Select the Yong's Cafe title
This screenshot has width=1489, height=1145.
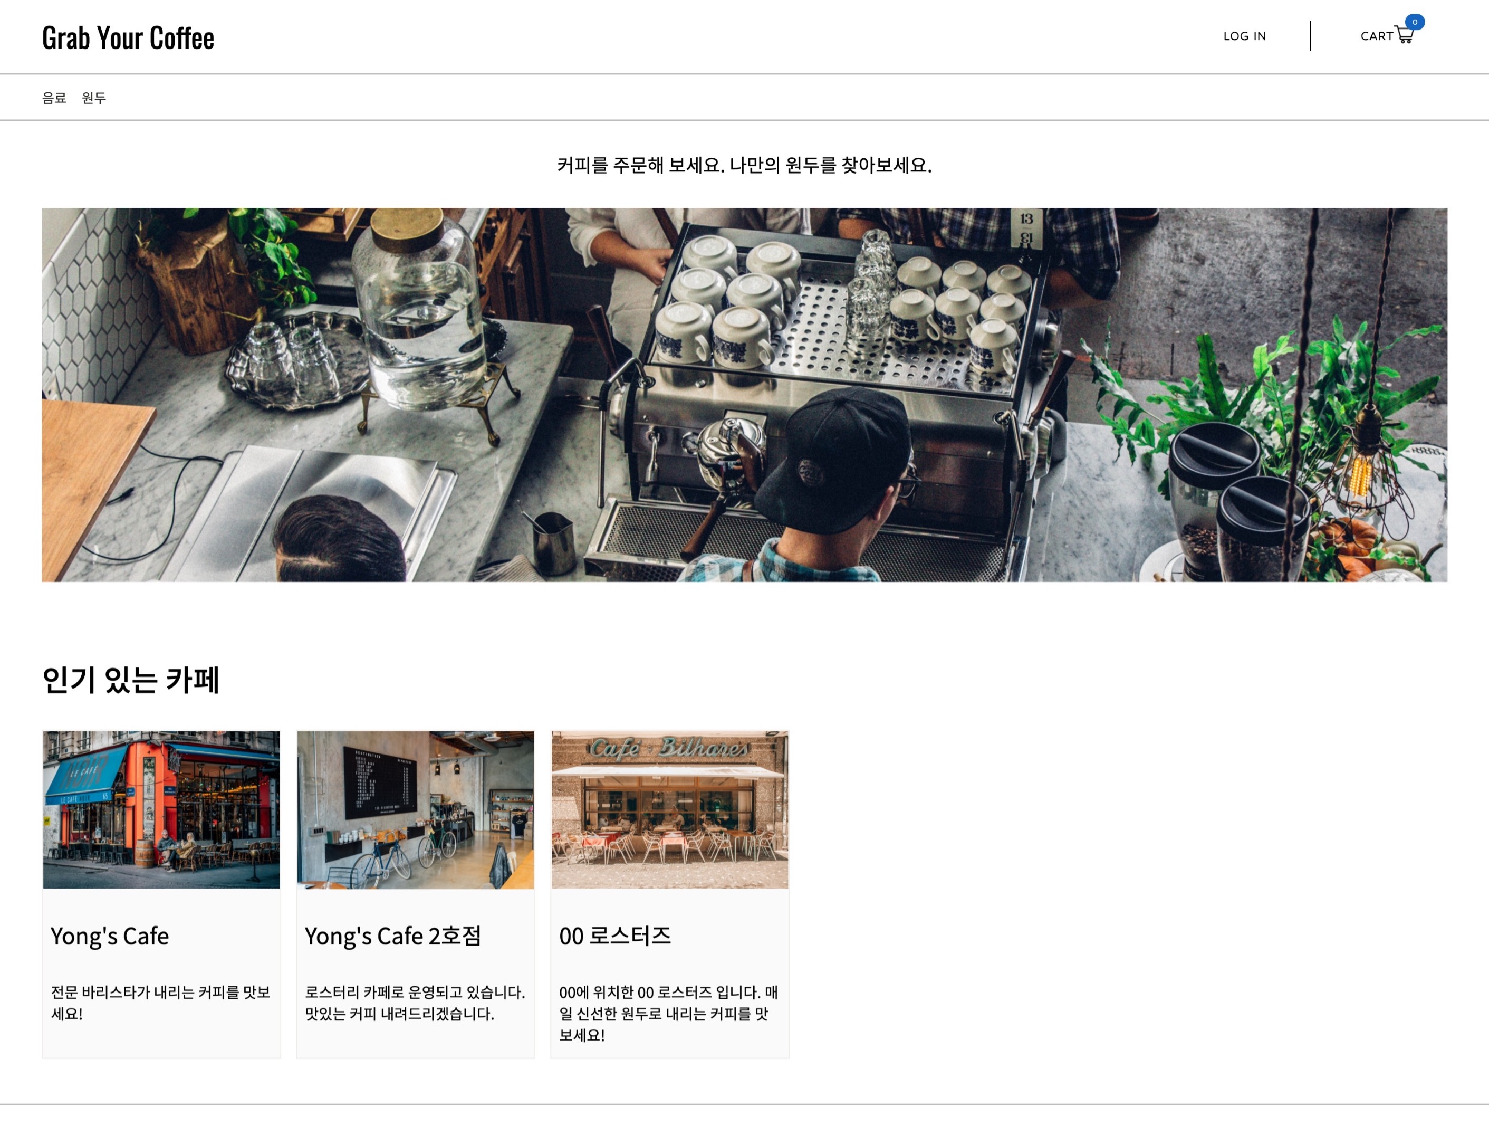110,936
